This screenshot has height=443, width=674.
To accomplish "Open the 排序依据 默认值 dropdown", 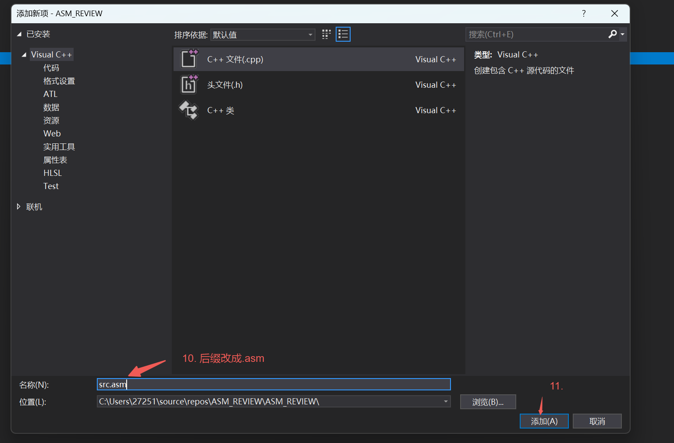I will 263,35.
